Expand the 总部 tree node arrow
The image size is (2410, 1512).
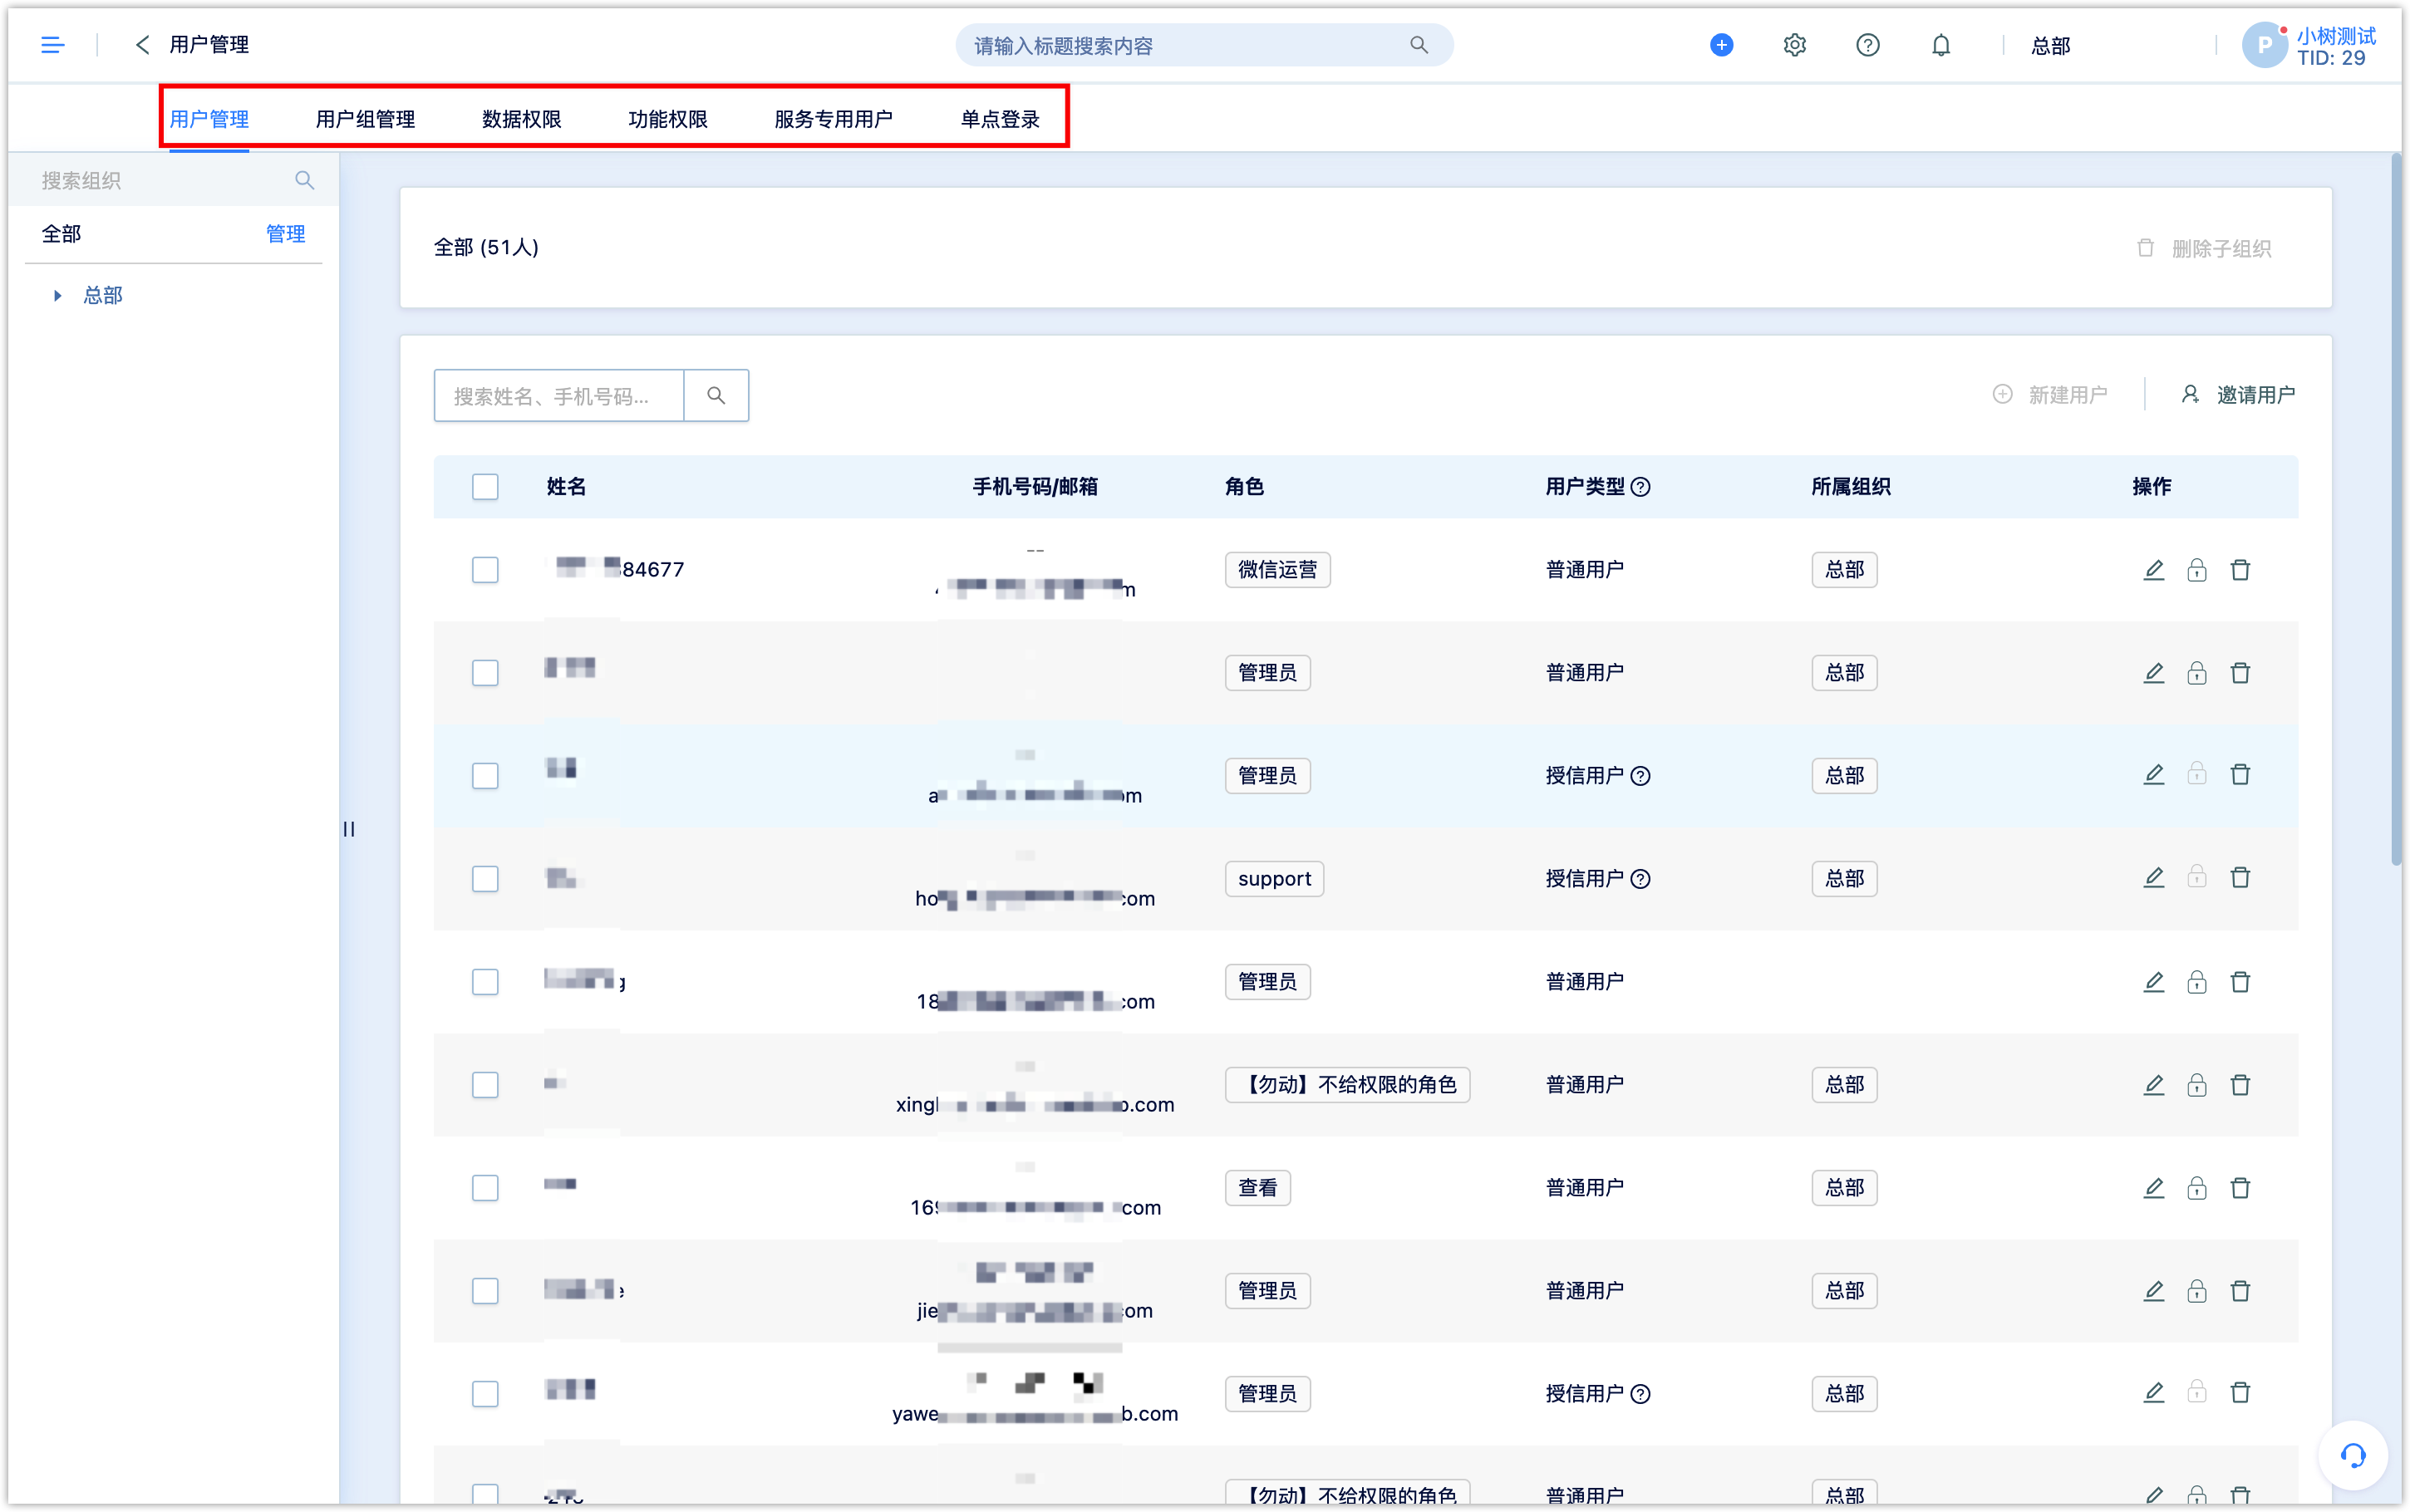(x=57, y=296)
